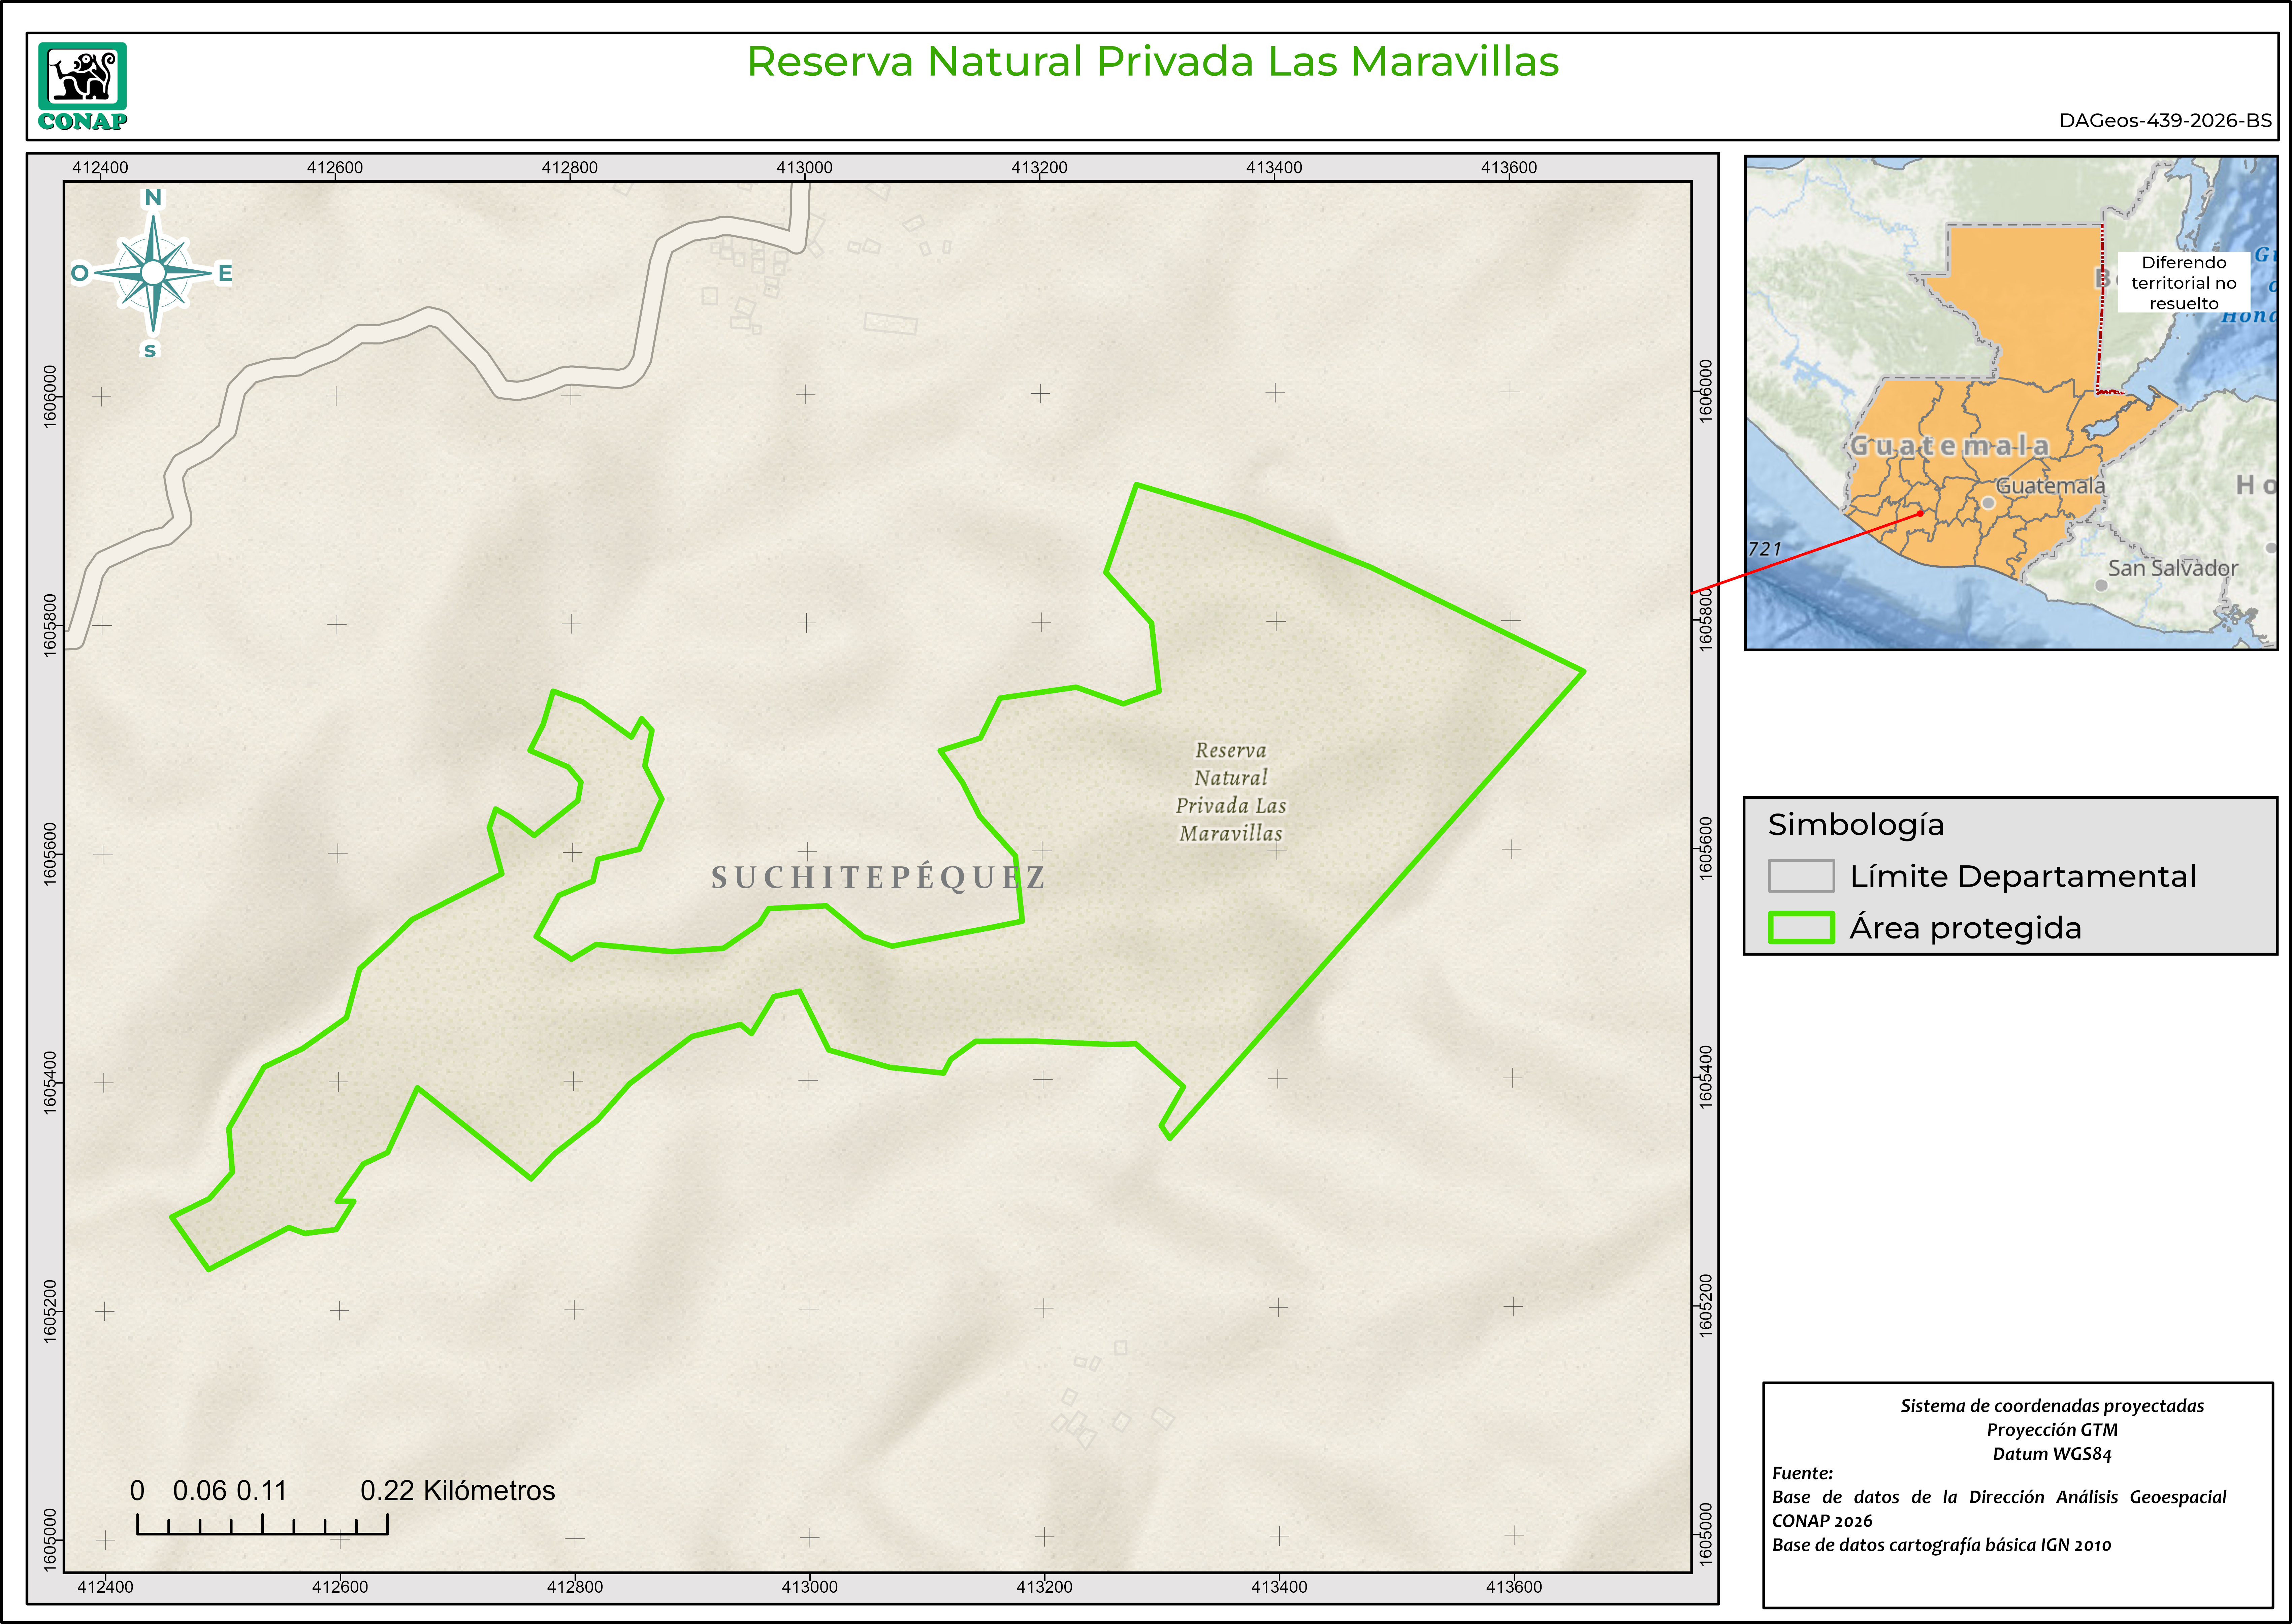Click the 'E' letter on the compass
This screenshot has height=1624, width=2292.
coord(225,273)
